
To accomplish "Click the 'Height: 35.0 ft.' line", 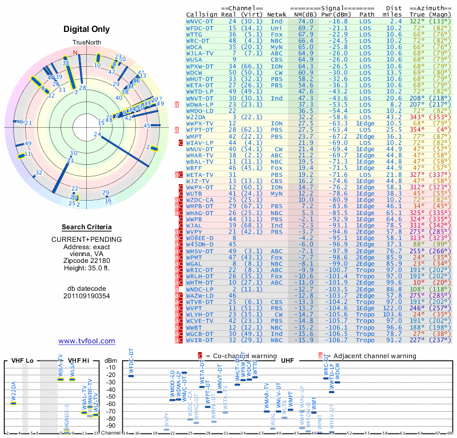I will (x=87, y=268).
